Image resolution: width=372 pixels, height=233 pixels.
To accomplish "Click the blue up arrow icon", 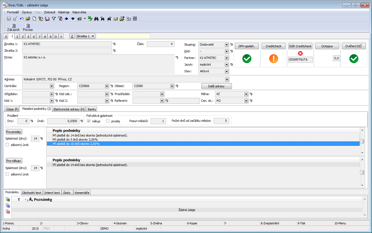I will pos(66,19).
